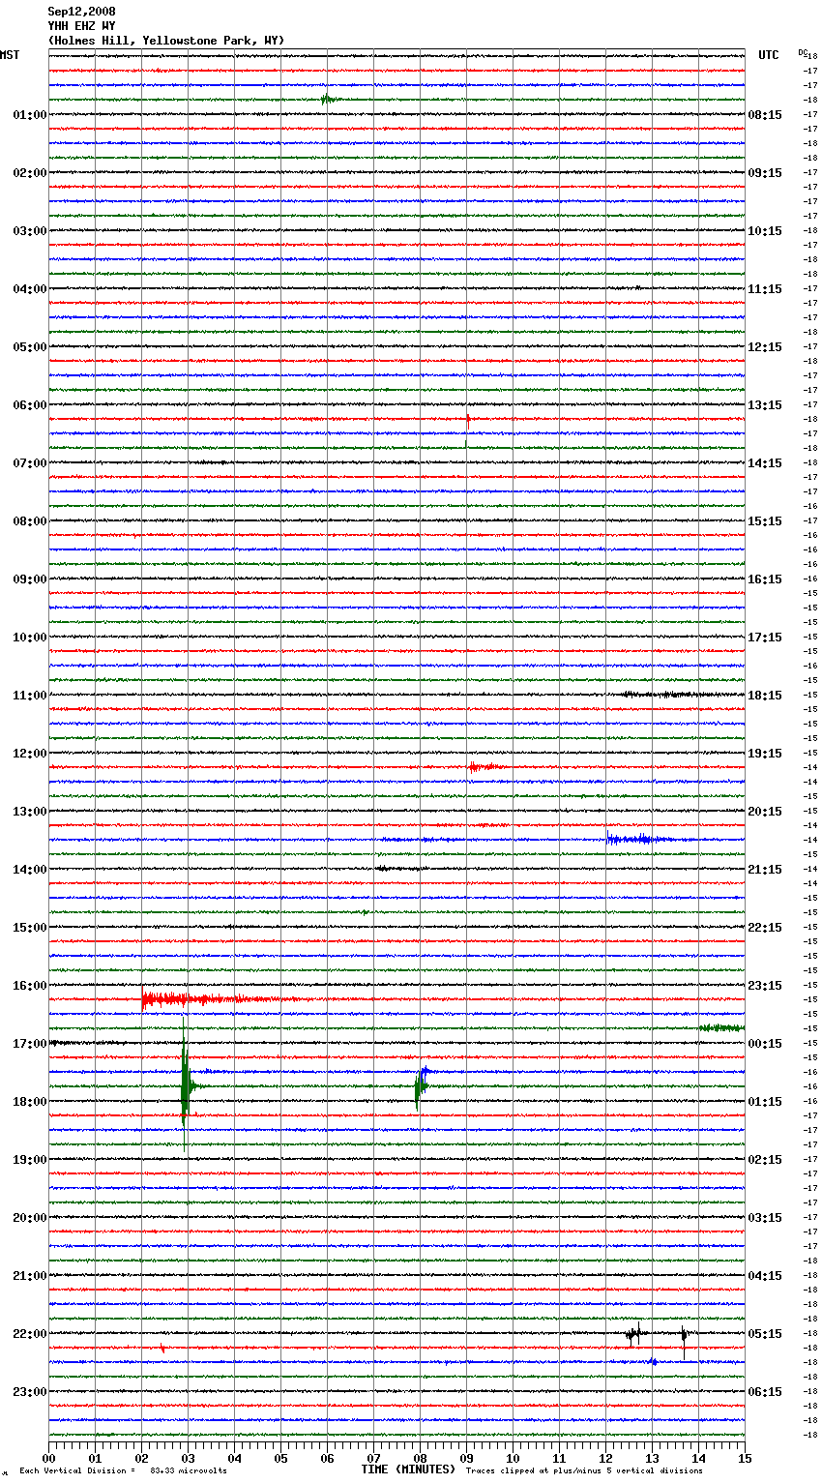Screen dimensions: 822x1484
Task: Select the 06:00 MST time label
Action: pyautogui.click(x=30, y=405)
